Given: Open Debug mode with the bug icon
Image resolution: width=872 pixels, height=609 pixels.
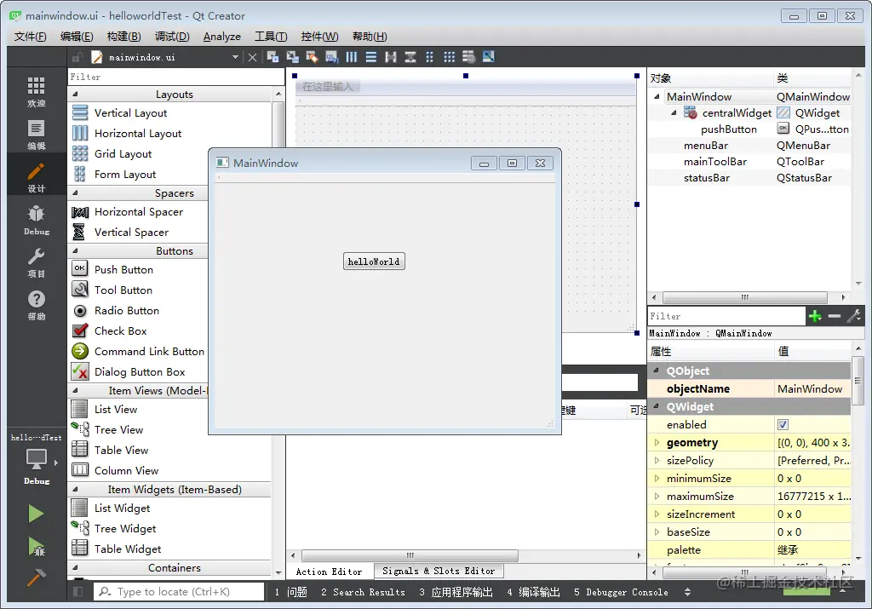Looking at the screenshot, I should [x=36, y=220].
